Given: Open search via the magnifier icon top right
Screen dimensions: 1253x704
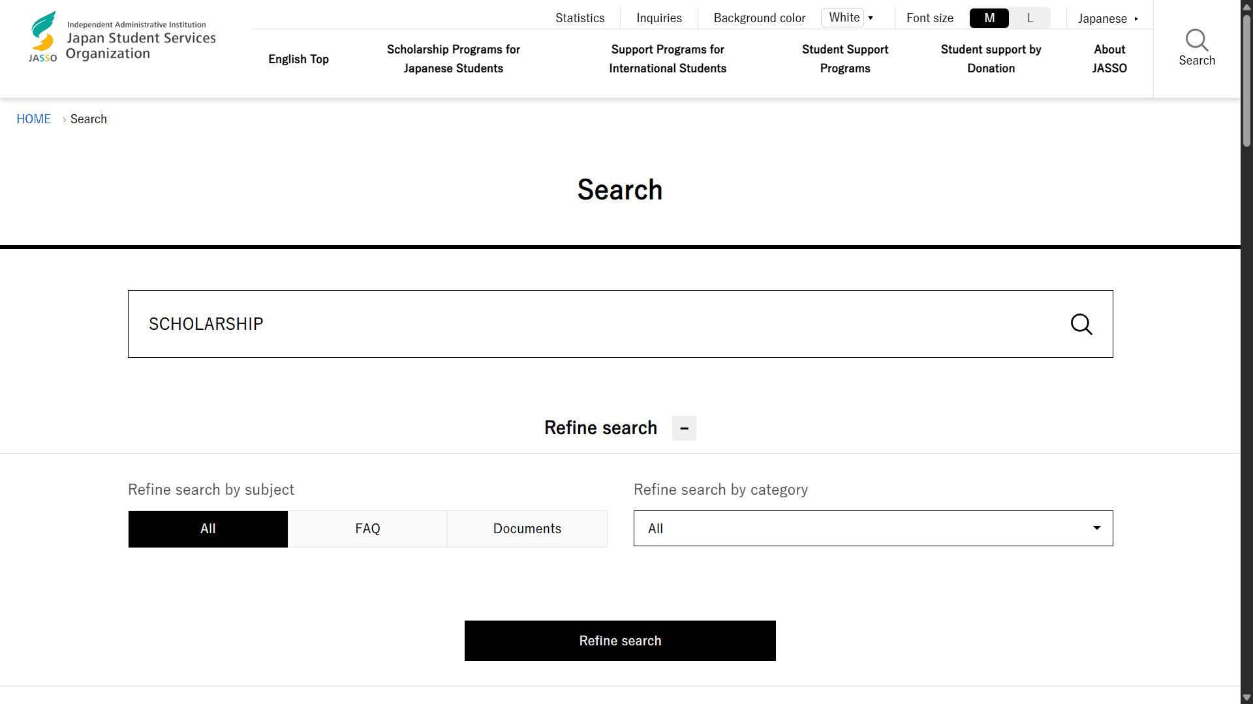Looking at the screenshot, I should point(1197,41).
